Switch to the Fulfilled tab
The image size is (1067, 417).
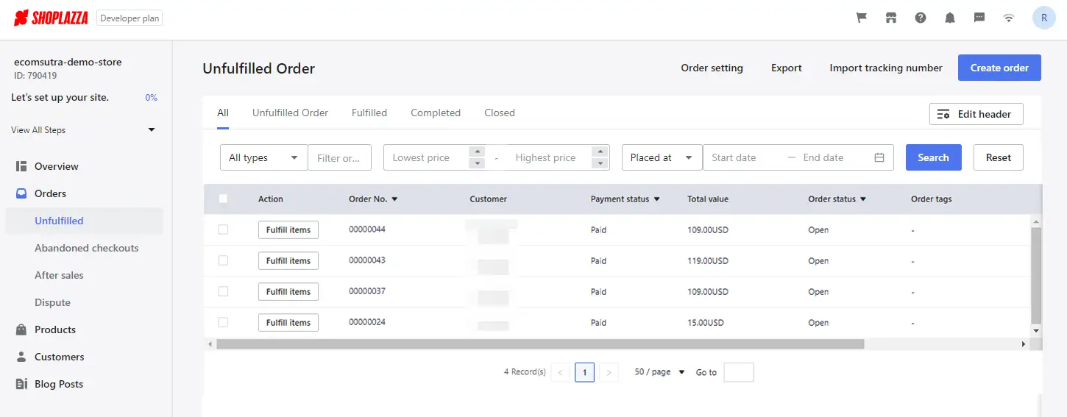[369, 113]
